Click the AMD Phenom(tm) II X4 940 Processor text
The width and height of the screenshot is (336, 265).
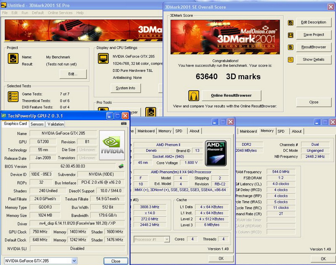[x=181, y=172]
